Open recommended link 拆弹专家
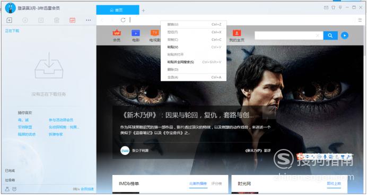 coord(56,134)
